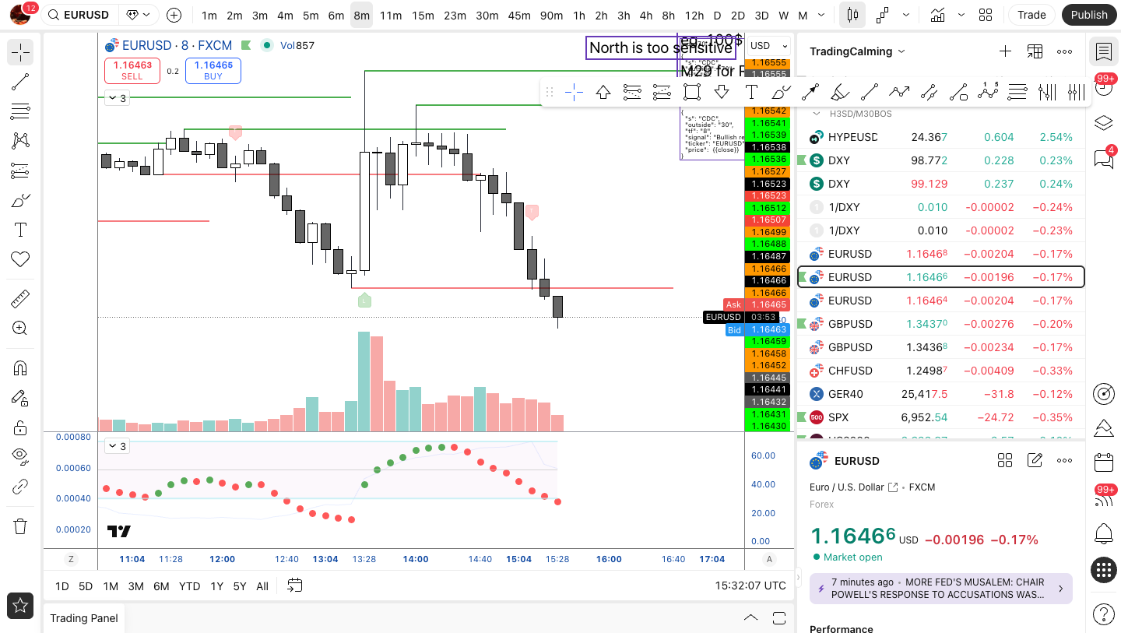The width and height of the screenshot is (1121, 633).
Task: Select the GER40 watchlist row
Action: click(940, 394)
